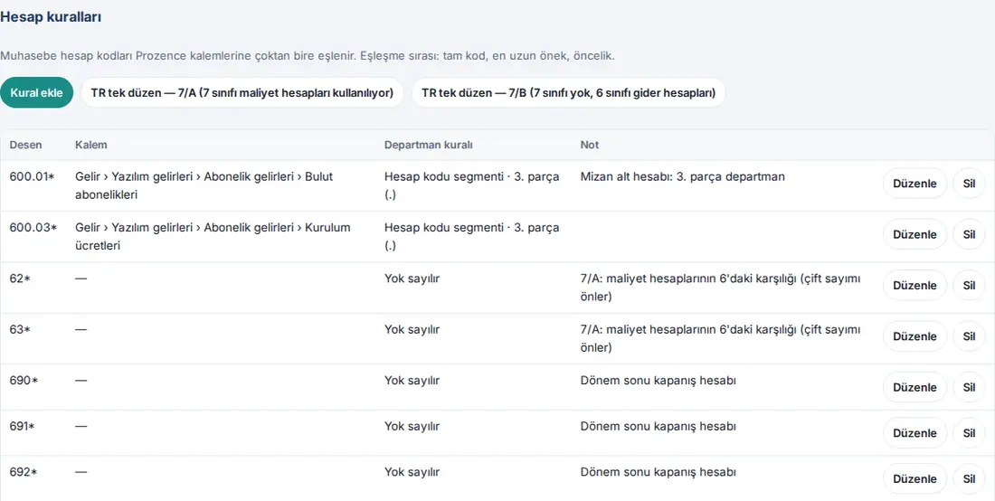Viewport: 995px width, 501px height.
Task: Select the Kalem column header
Action: point(90,145)
